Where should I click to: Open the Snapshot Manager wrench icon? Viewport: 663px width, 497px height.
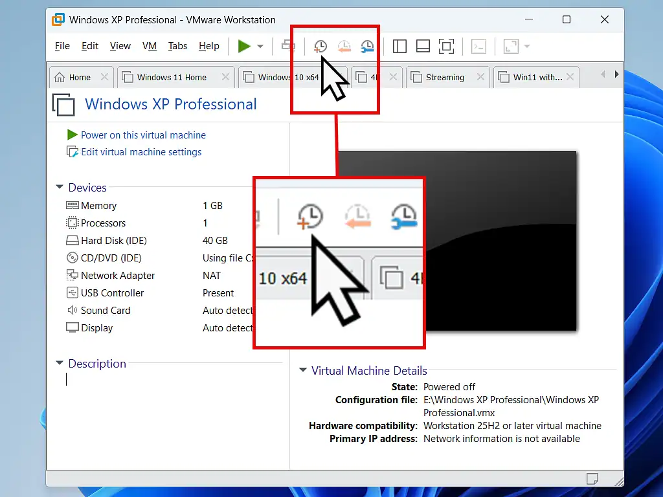(368, 47)
